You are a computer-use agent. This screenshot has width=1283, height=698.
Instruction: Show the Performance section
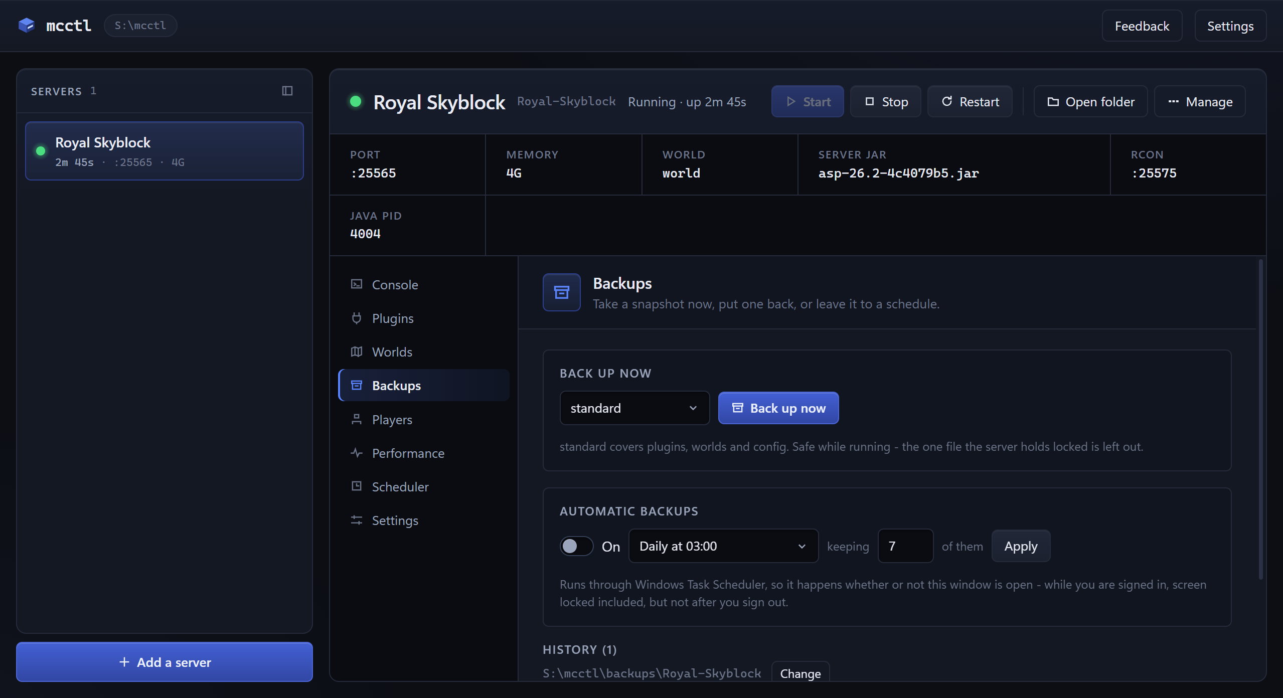[424, 453]
